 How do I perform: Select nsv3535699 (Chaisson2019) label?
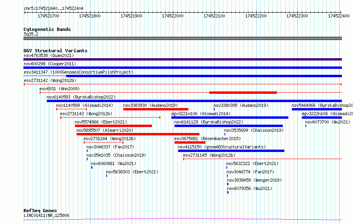(x=254, y=130)
